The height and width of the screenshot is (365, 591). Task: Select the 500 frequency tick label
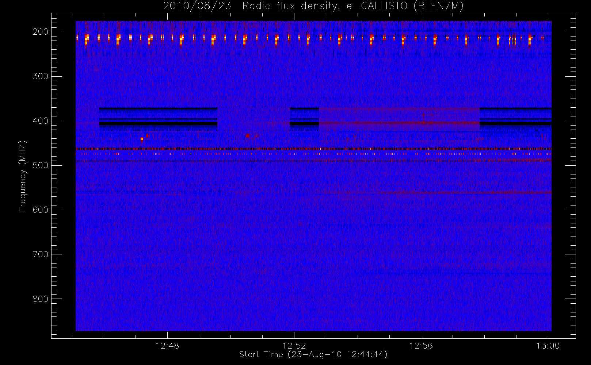(x=41, y=165)
